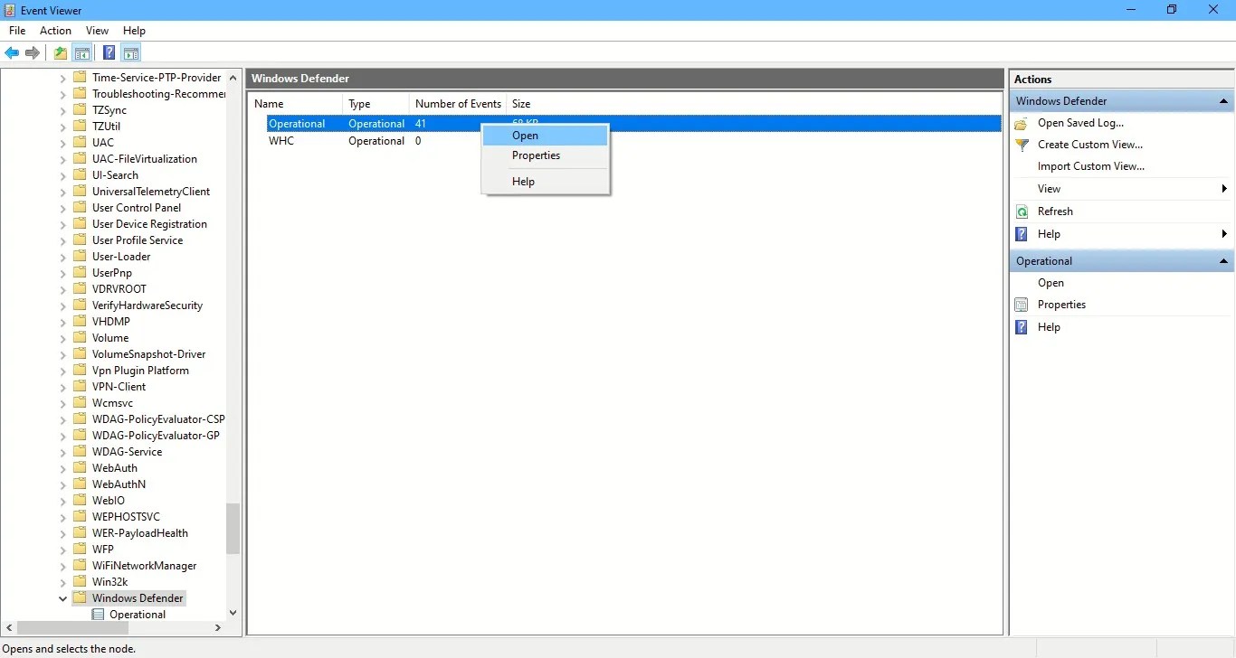Viewport: 1236px width, 658px height.
Task: Click the Forward navigation arrow
Action: [x=33, y=52]
